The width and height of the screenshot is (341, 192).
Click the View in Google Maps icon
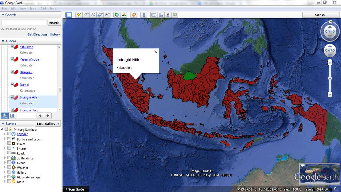(x=175, y=15)
